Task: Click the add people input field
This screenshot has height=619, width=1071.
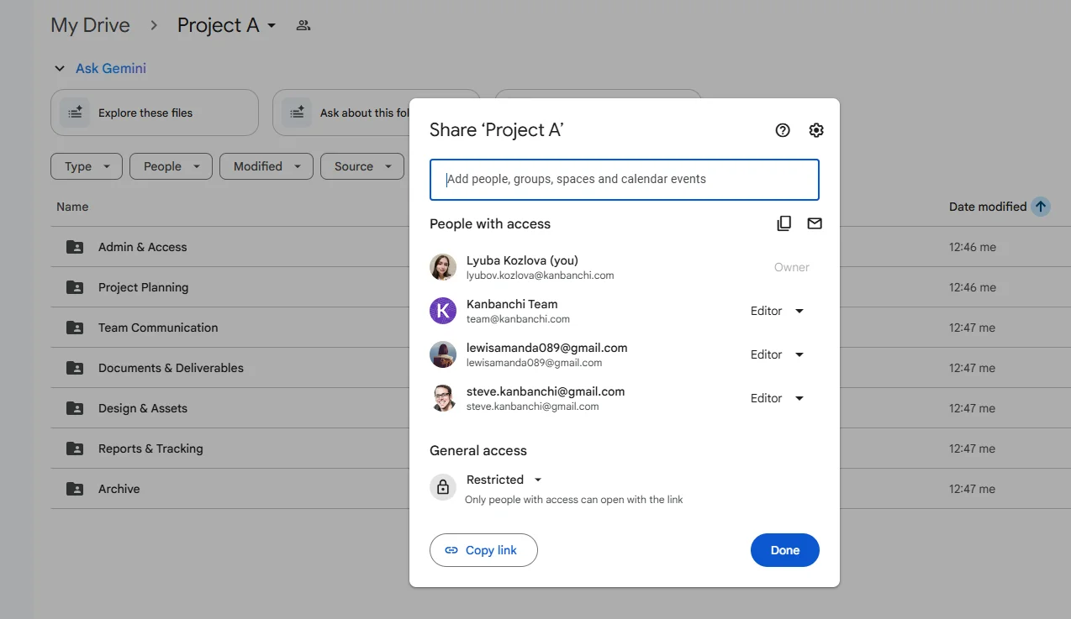Action: [x=624, y=179]
